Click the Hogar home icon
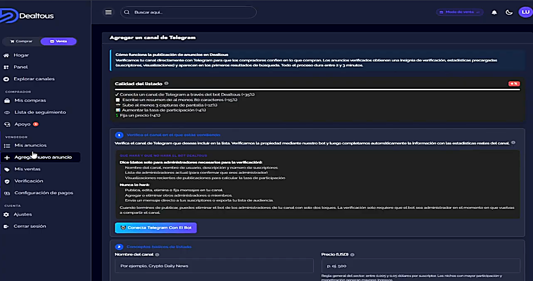Image resolution: width=533 pixels, height=281 pixels. tap(6, 55)
